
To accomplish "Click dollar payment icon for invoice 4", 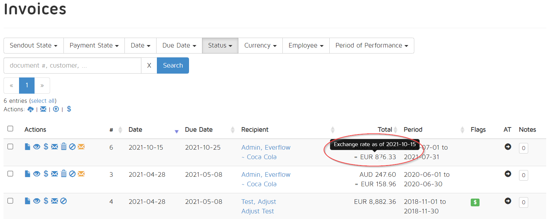I will (46, 201).
